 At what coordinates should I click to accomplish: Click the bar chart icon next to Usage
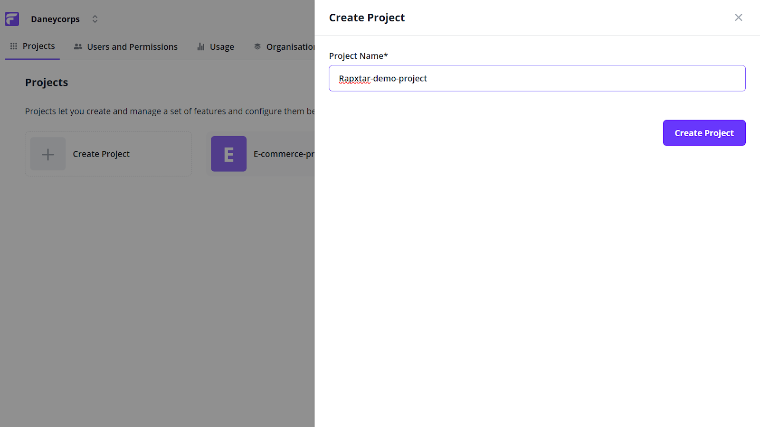(200, 46)
